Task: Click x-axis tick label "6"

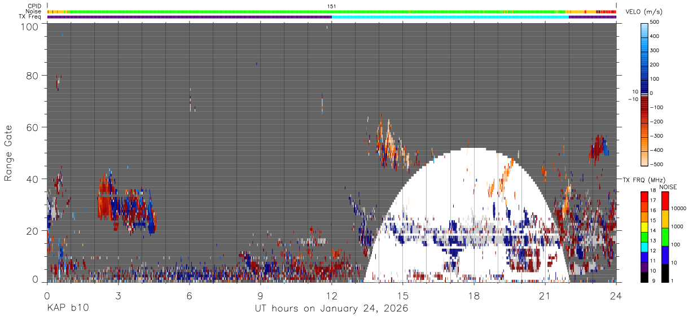Action: [x=189, y=295]
